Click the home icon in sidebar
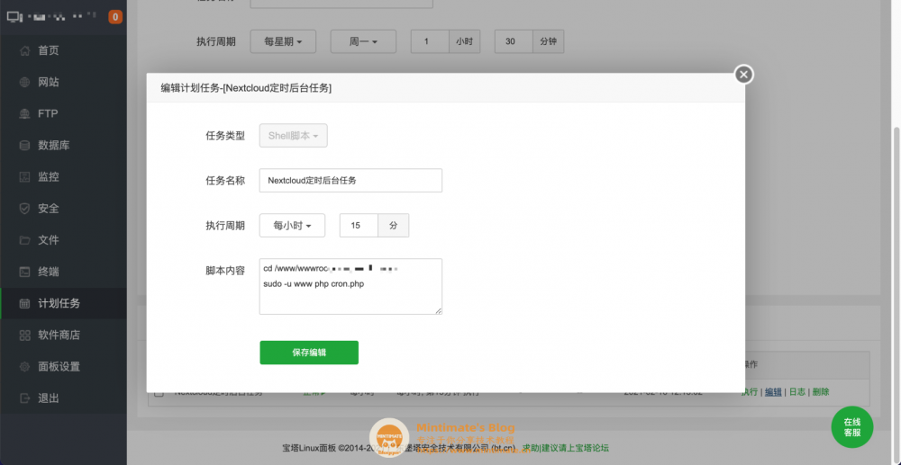This screenshot has height=465, width=901. (x=24, y=50)
